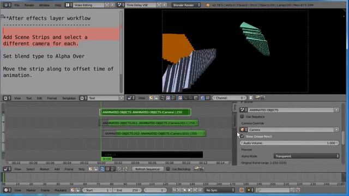Jump to the first frame
Image resolution: width=349 pixels, height=196 pixels.
pyautogui.click(x=174, y=190)
